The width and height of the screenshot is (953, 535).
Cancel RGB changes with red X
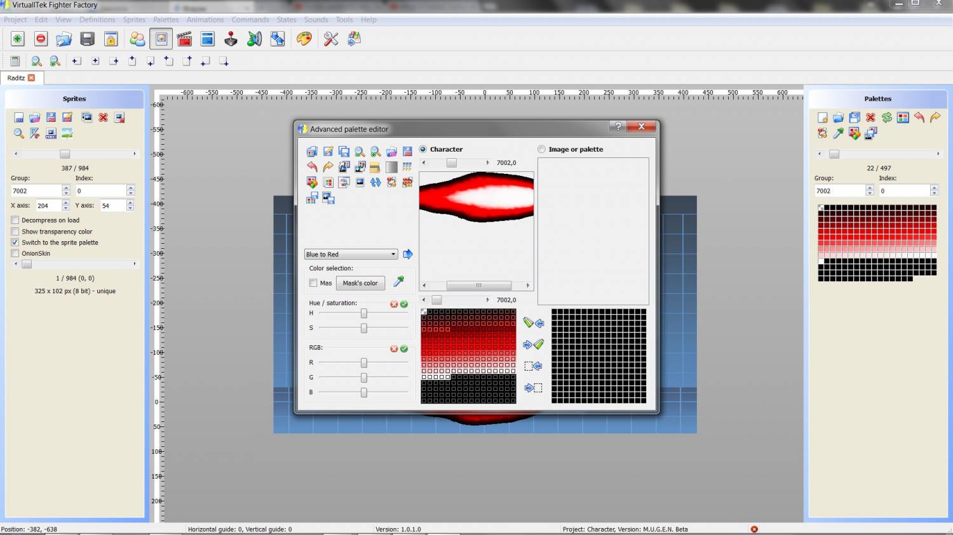pyautogui.click(x=394, y=349)
